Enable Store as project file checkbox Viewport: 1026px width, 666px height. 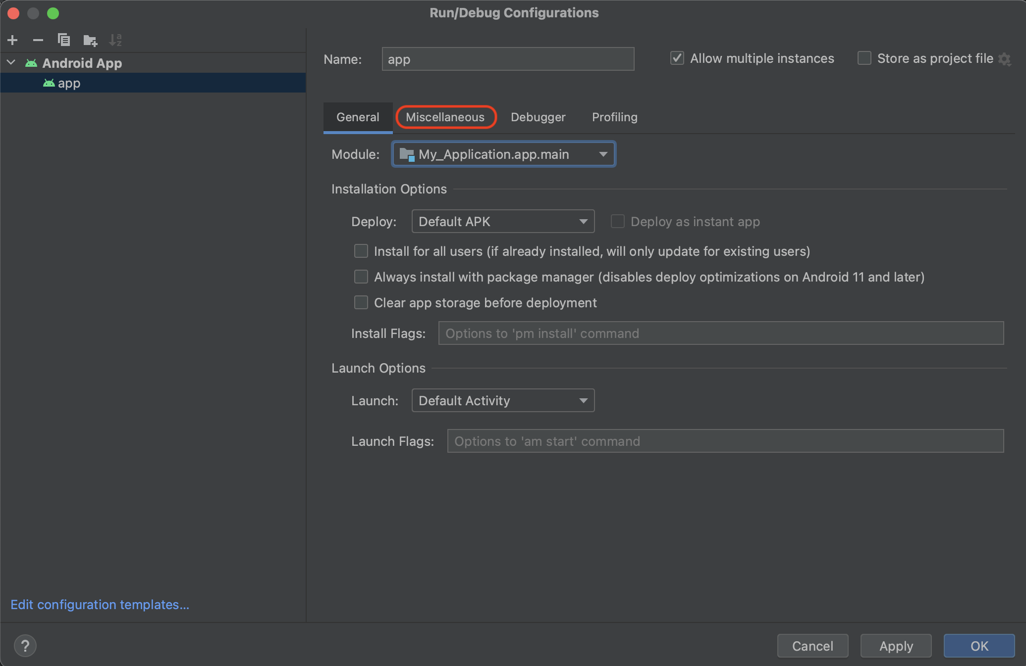[864, 58]
